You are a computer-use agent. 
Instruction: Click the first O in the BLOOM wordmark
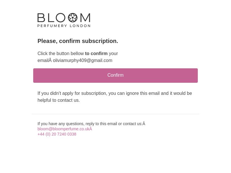[60, 18]
